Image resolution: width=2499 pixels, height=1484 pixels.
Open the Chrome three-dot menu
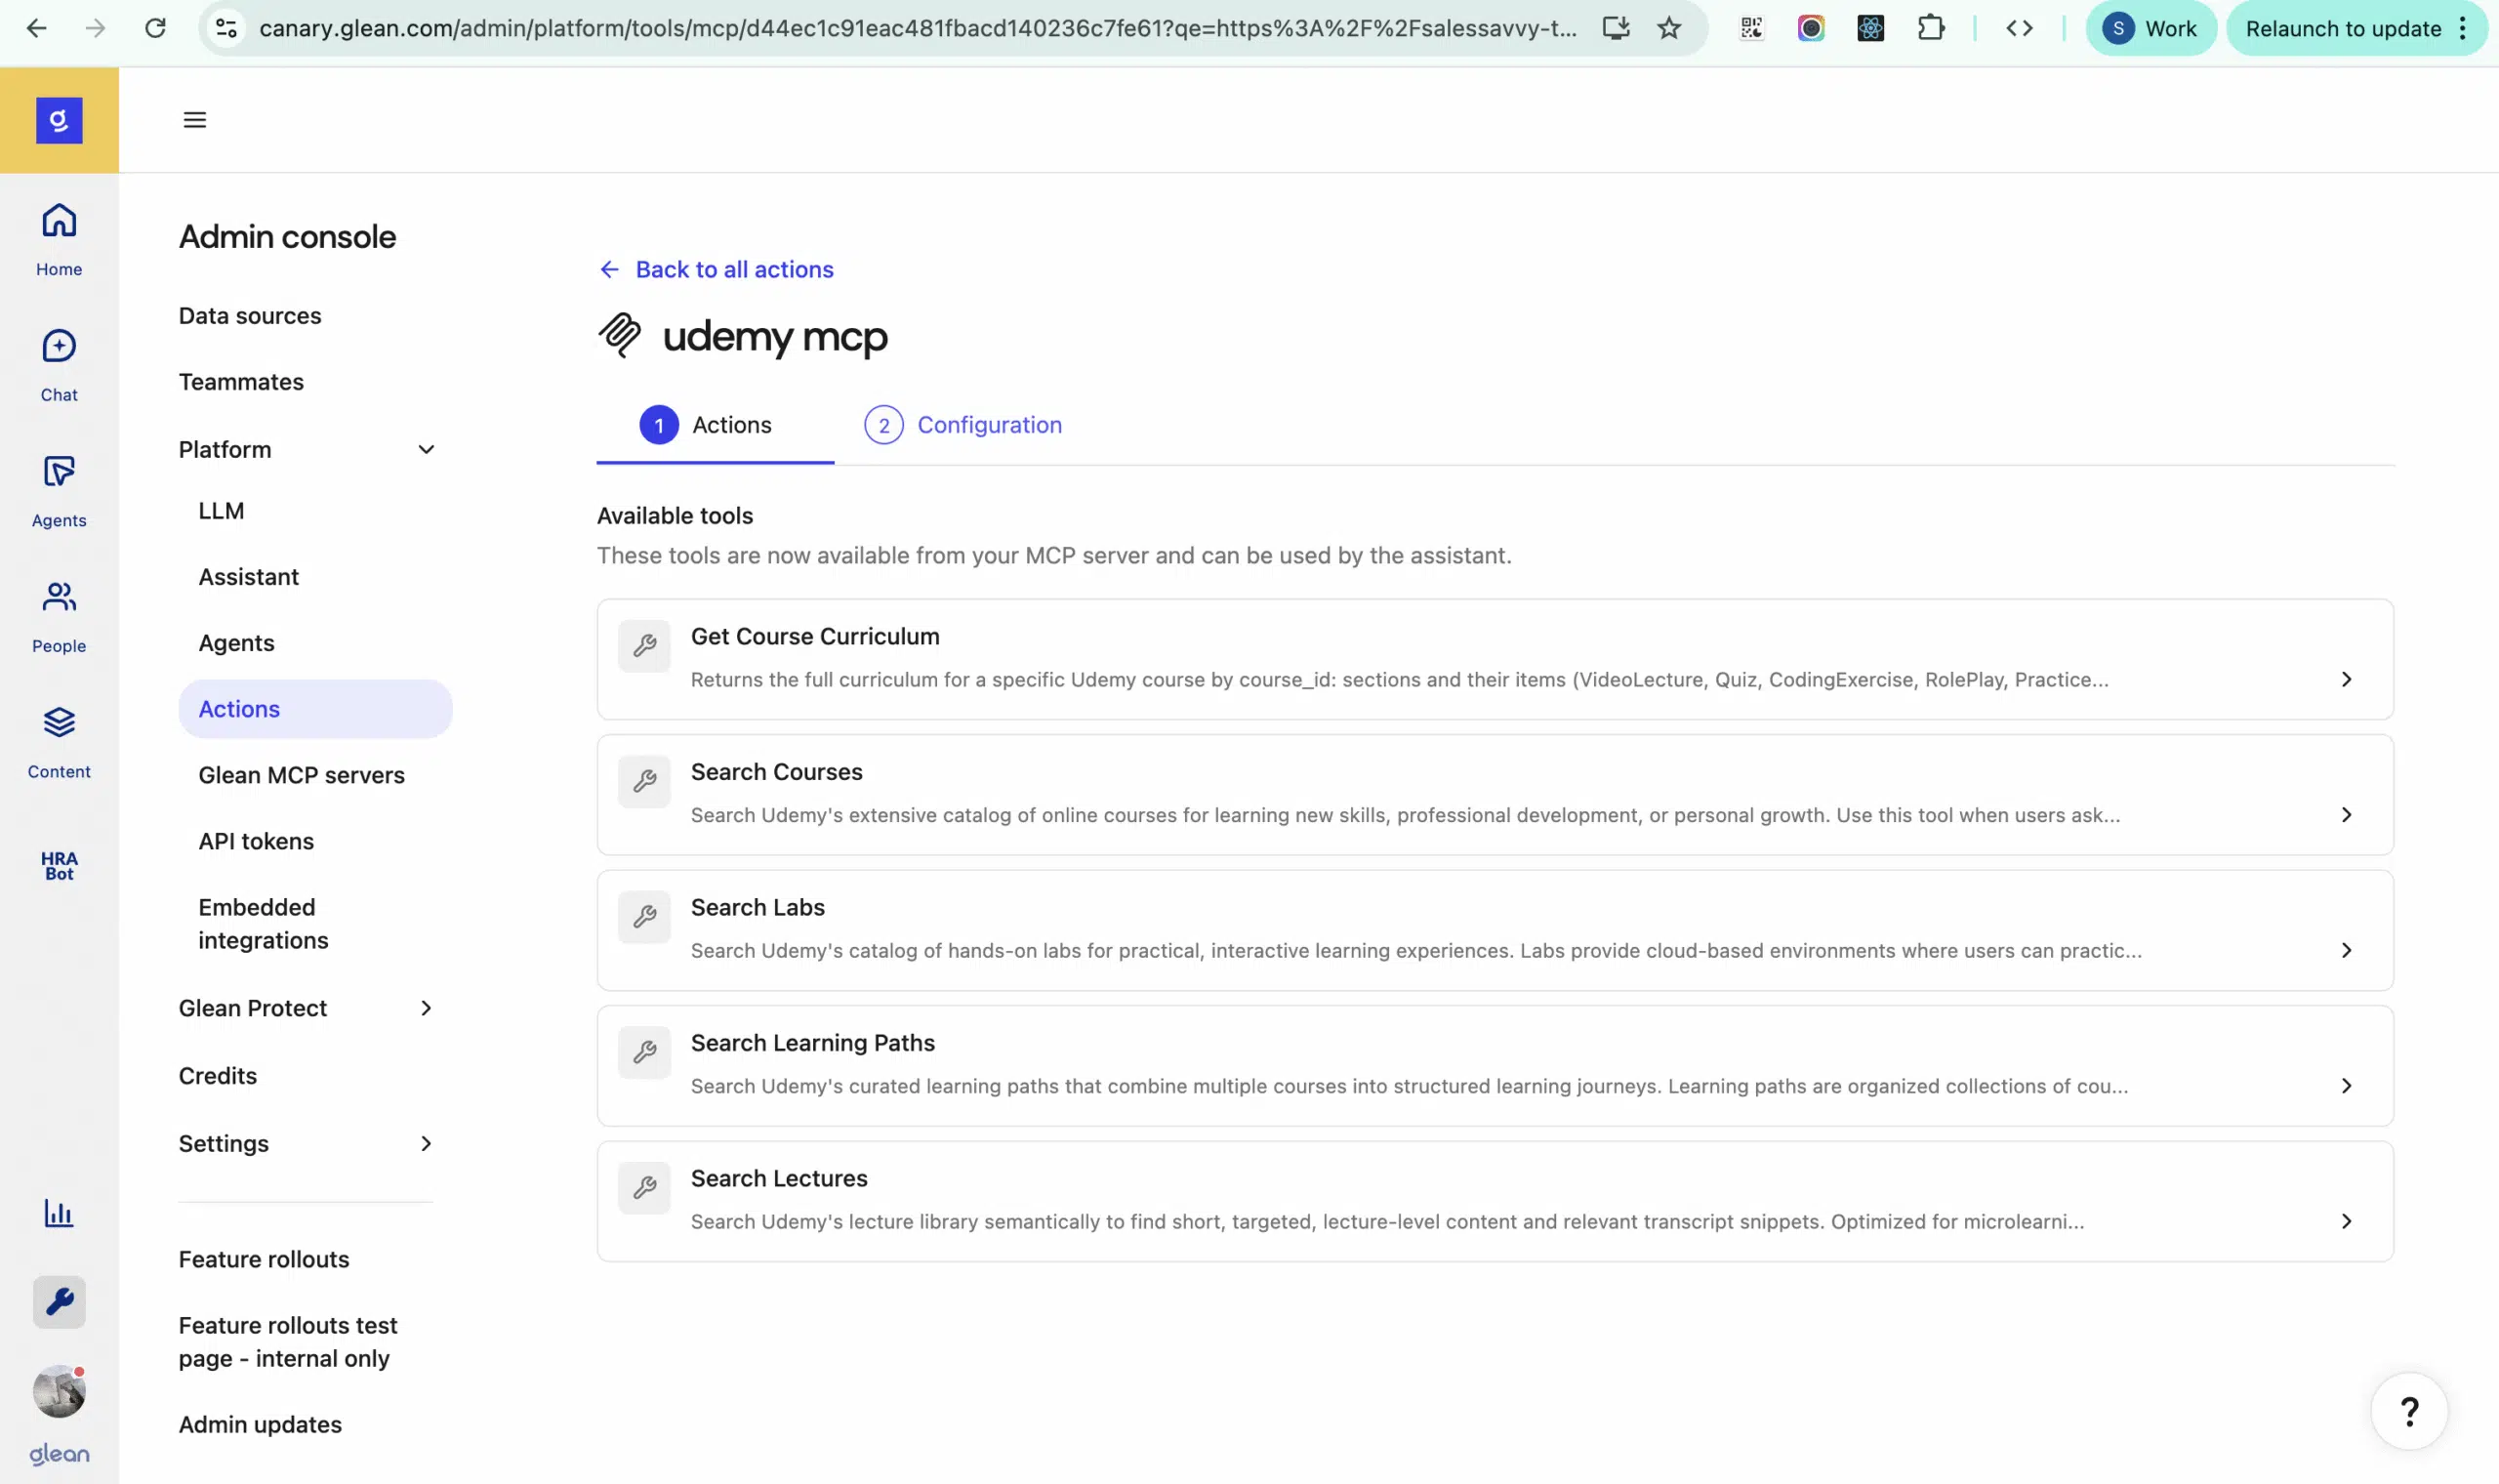click(2463, 28)
